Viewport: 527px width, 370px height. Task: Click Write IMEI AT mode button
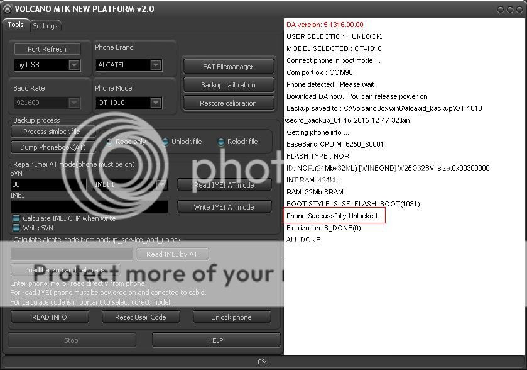224,207
